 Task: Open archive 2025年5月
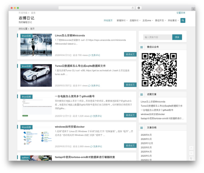point(146,148)
